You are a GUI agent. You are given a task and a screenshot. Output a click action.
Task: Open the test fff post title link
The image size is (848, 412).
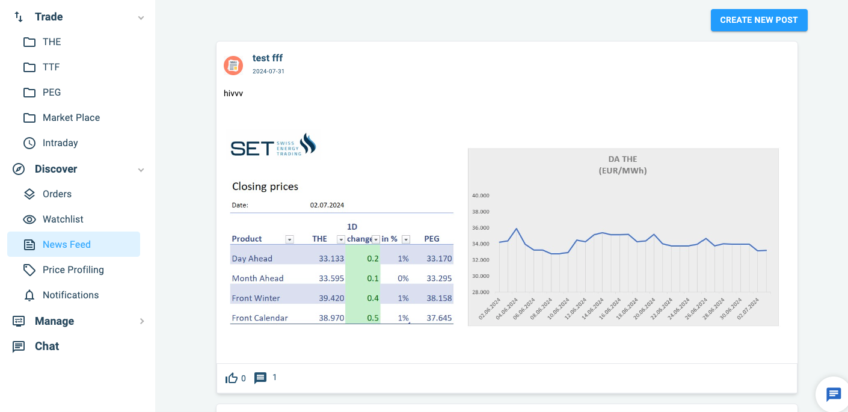[x=268, y=58]
